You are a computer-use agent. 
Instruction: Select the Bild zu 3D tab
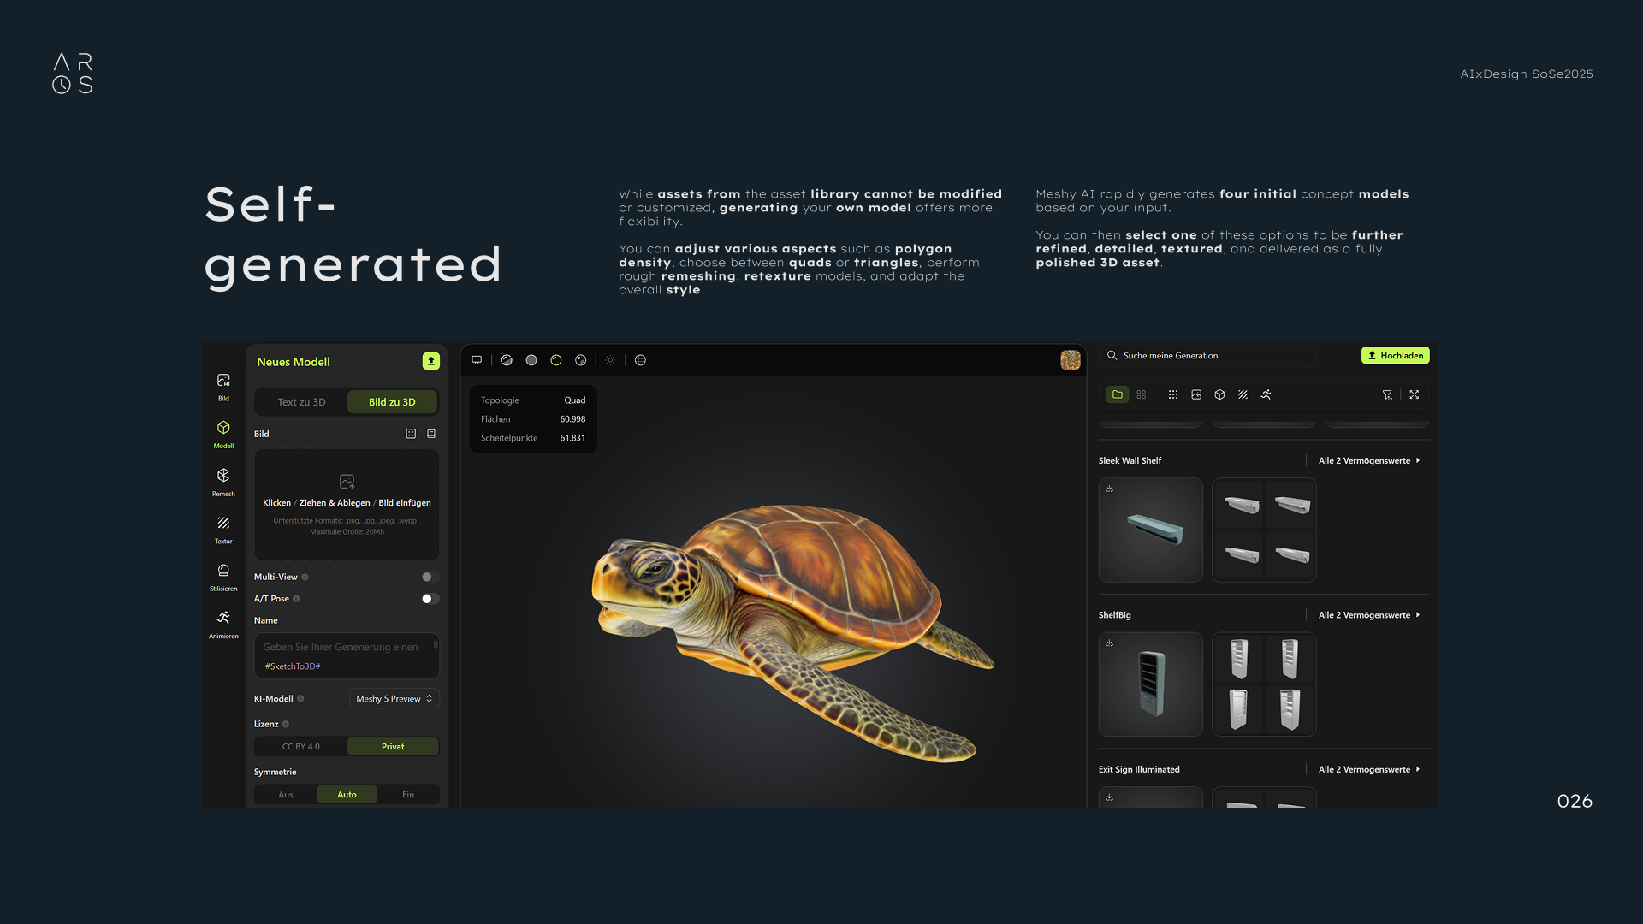click(392, 402)
